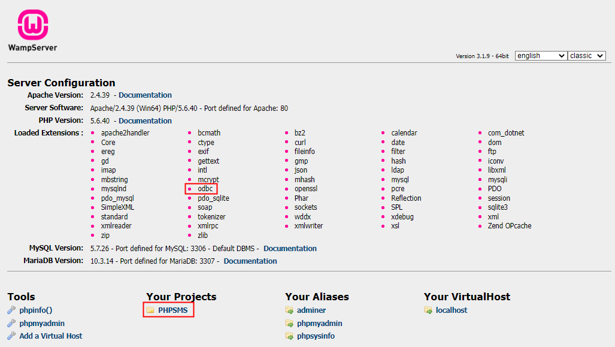Open the PHPSMS project link
The image size is (615, 347).
173,310
